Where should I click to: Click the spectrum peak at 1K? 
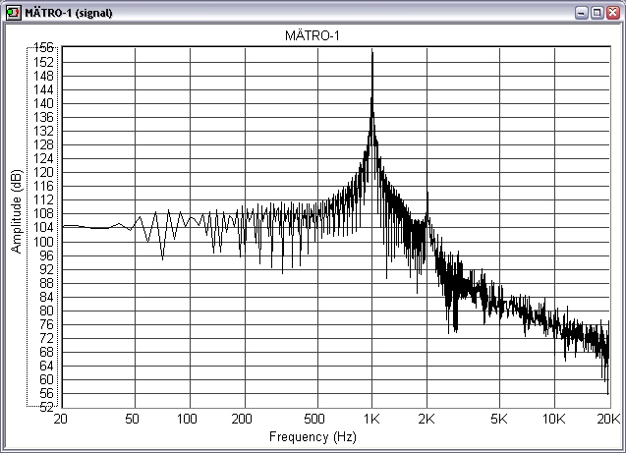click(x=372, y=54)
